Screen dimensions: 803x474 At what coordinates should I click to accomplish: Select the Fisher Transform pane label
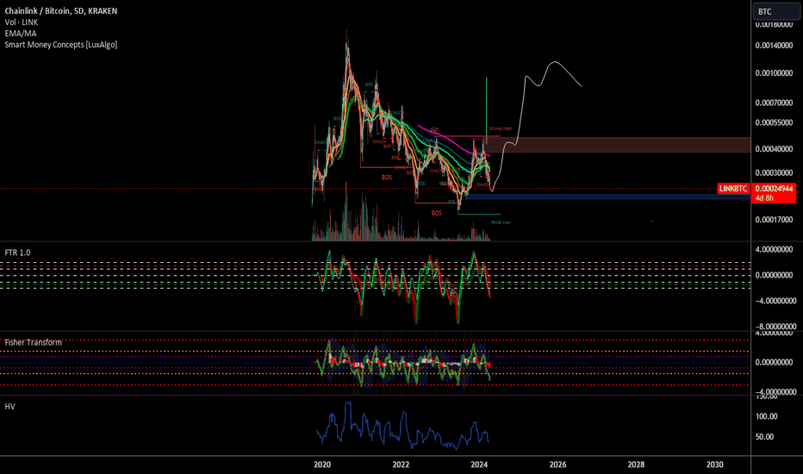tap(34, 342)
